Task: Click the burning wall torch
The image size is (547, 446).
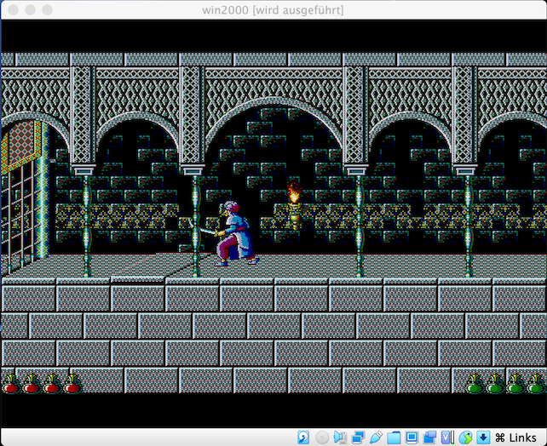Action: 294,206
